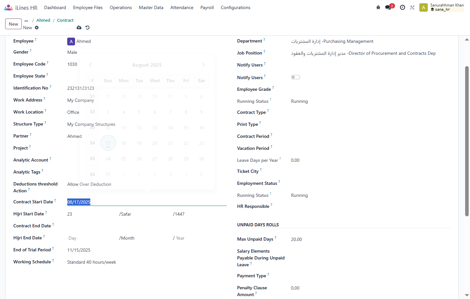Open the debug bug icon menu
This screenshot has height=299, width=470.
coord(378,7)
